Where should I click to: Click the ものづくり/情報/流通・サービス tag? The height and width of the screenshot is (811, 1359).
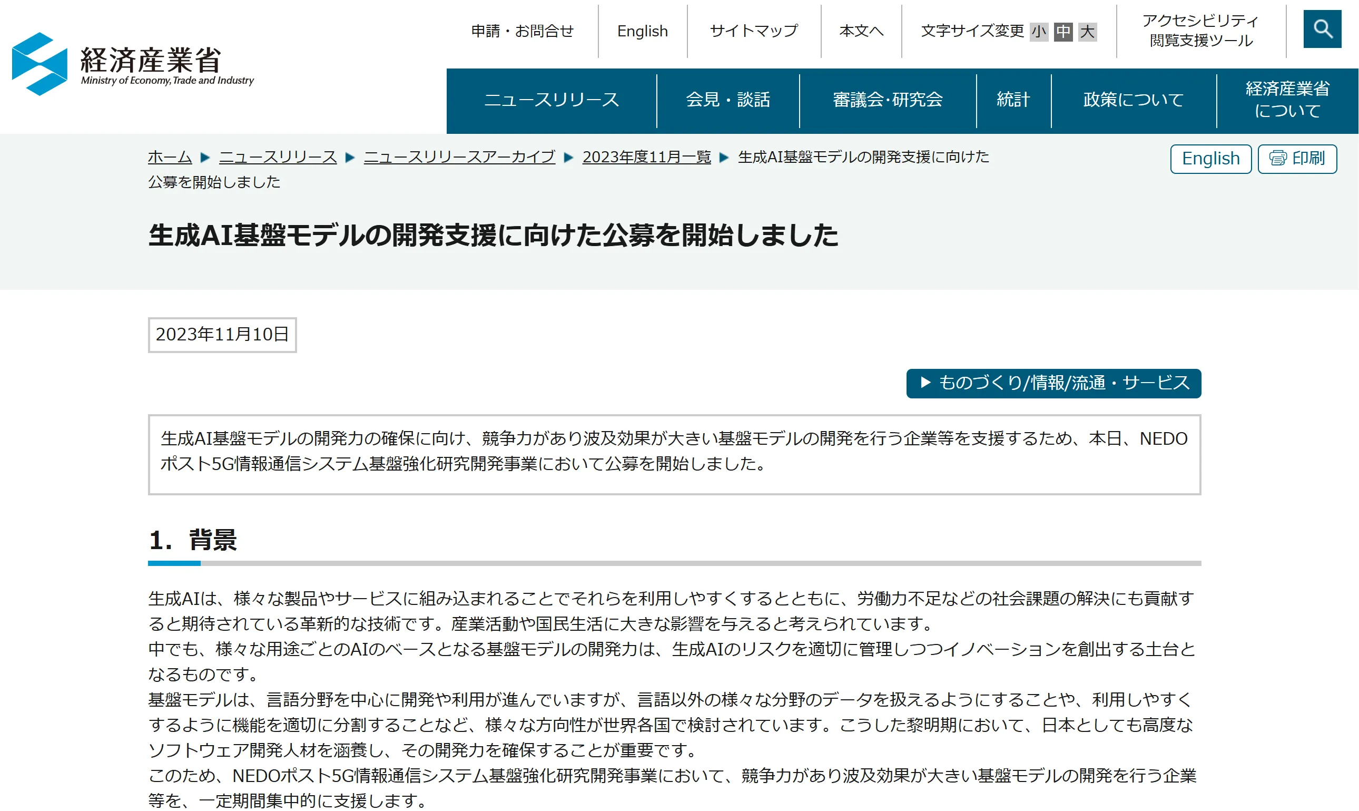pos(1053,383)
